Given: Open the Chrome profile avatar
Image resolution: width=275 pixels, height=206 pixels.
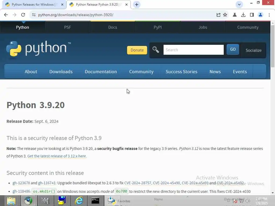Looking at the screenshot, I should pos(260,15).
